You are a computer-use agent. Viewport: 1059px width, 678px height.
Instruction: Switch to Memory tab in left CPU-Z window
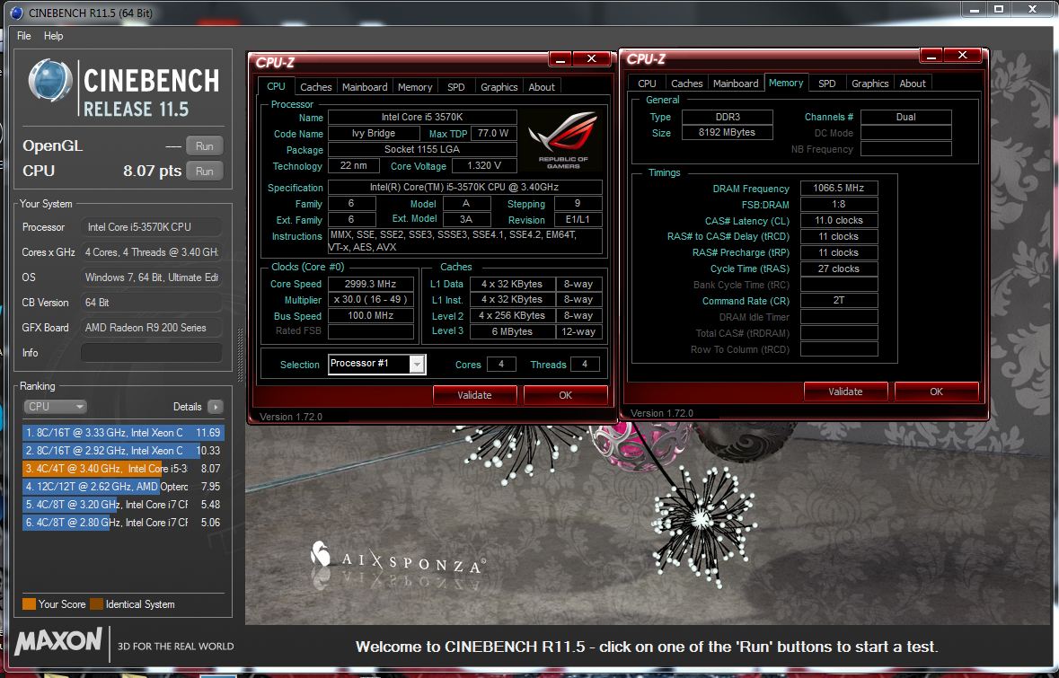[x=415, y=87]
